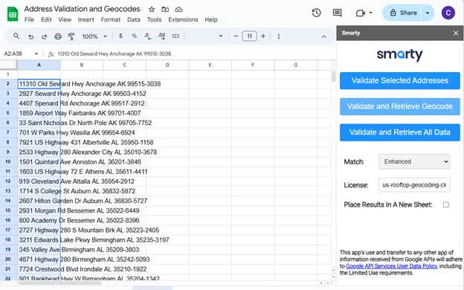The width and height of the screenshot is (464, 290).
Task: Decrease decimal places
Action: point(148,36)
